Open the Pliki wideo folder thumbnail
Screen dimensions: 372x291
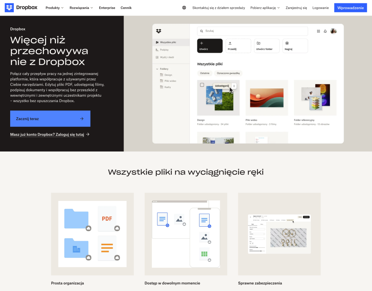(x=267, y=98)
